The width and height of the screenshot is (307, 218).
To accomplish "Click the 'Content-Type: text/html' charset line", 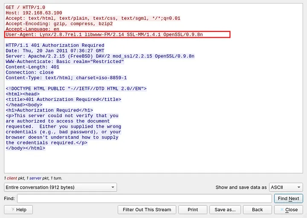I will coord(66,78).
